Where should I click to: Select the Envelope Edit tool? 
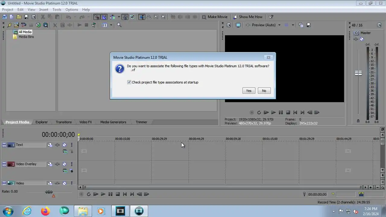149,17
